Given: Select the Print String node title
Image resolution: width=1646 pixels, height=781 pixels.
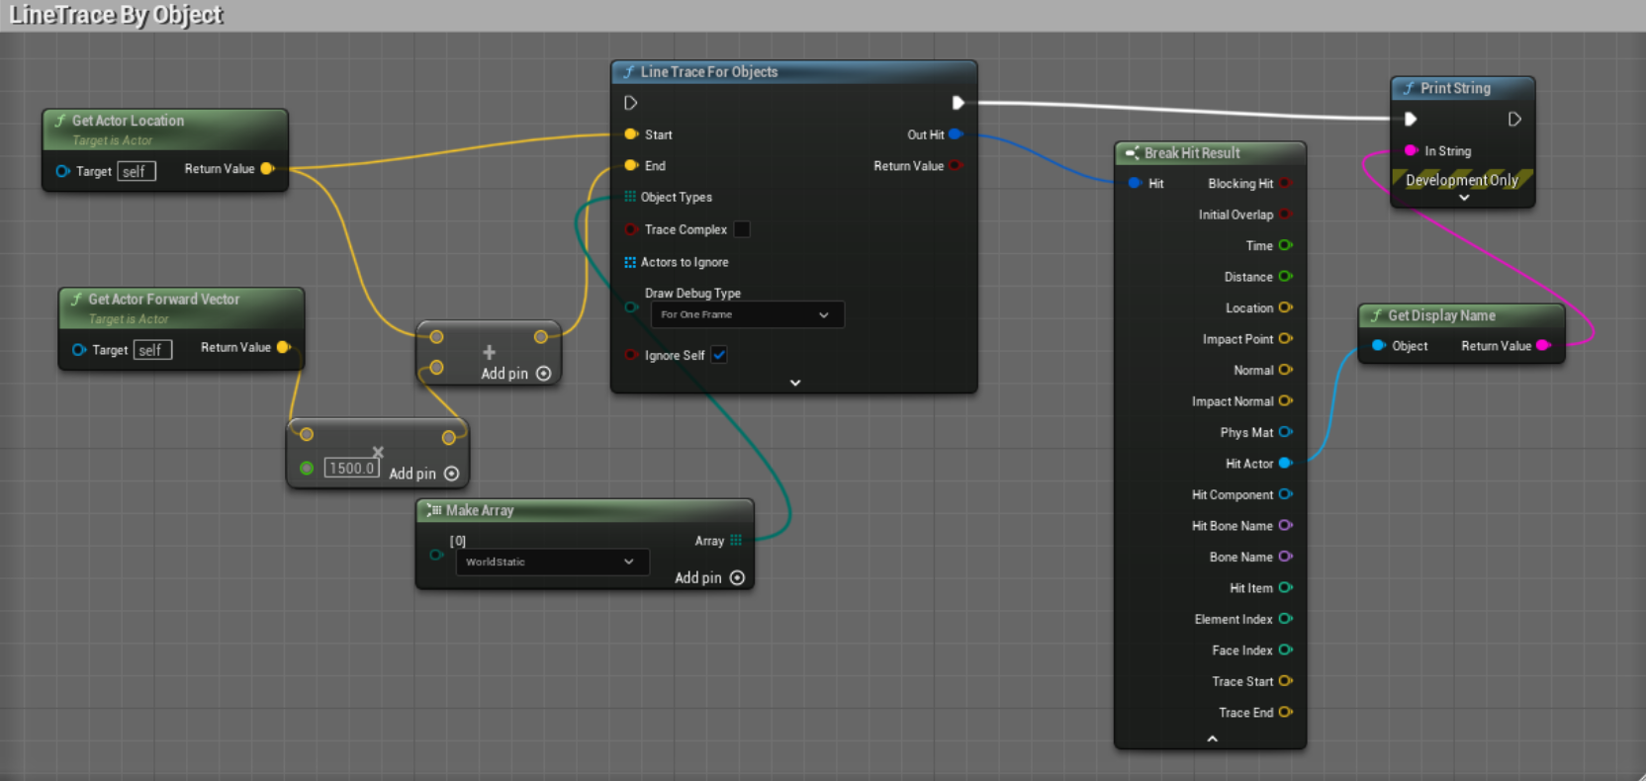Looking at the screenshot, I should [x=1455, y=88].
